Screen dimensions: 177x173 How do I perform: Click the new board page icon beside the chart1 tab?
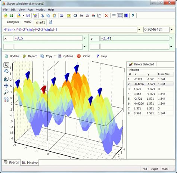[x=50, y=22]
